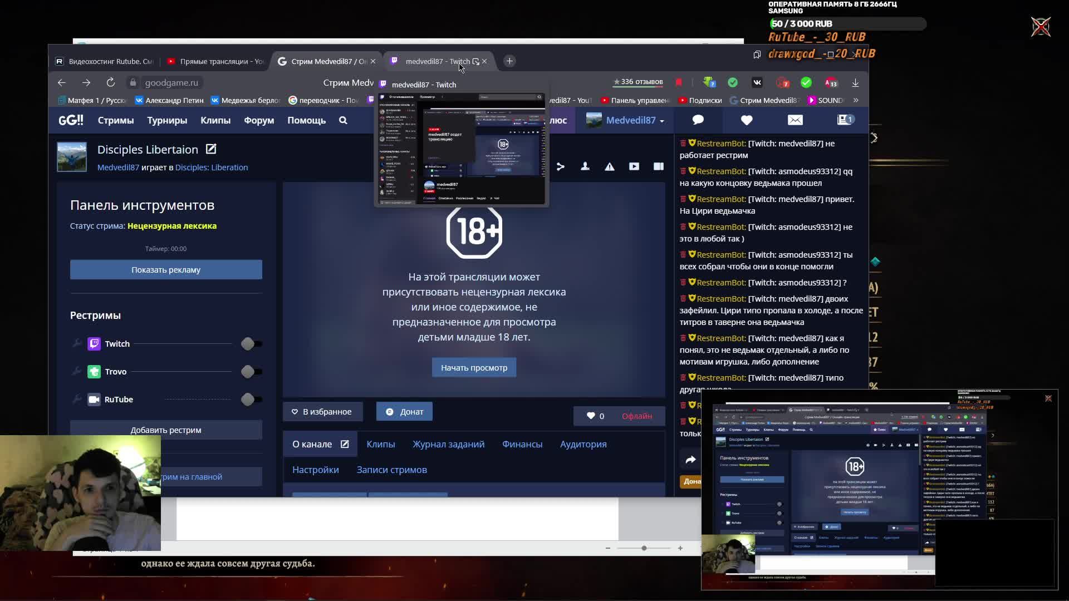Edit stream title with pencil icon

(x=211, y=149)
